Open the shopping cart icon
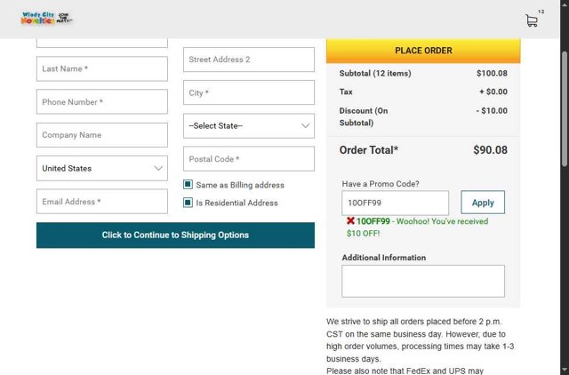This screenshot has height=375, width=569. 532,20
